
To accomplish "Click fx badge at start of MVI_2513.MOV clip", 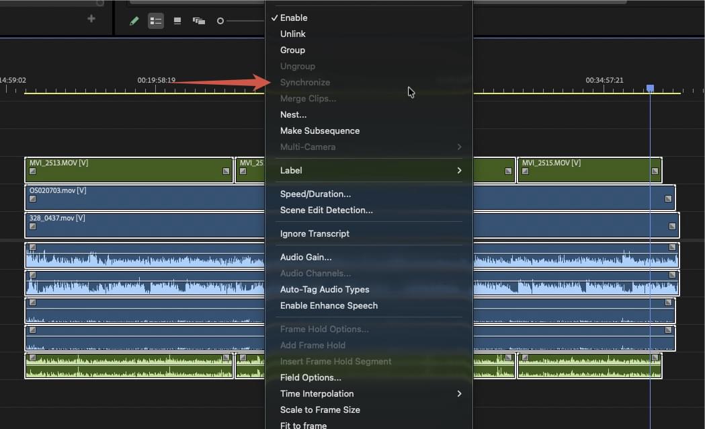I will coord(32,171).
